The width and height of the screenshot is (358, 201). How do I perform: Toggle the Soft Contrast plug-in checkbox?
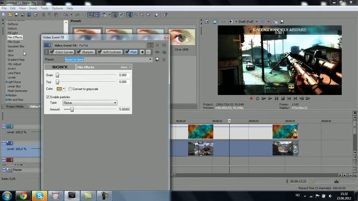(x=100, y=52)
